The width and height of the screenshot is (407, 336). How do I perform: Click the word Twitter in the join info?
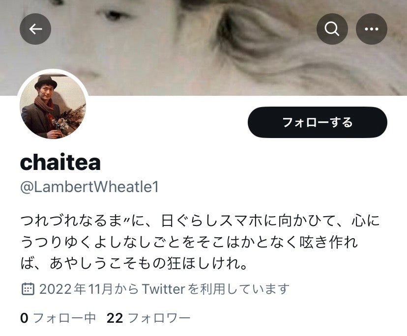coord(164,289)
